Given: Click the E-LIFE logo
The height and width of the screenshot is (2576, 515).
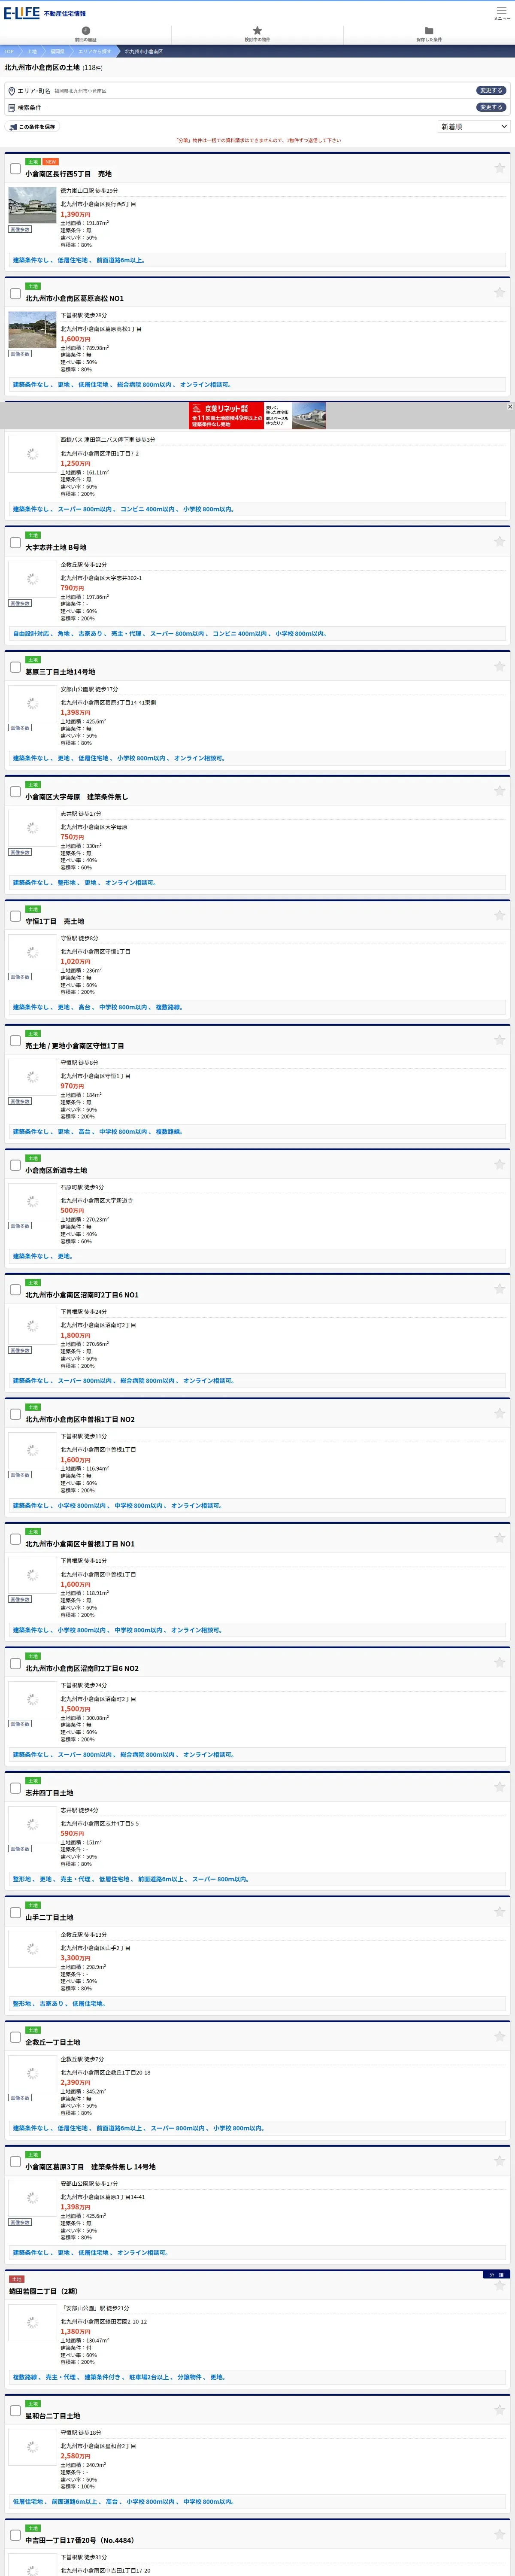Looking at the screenshot, I should coord(22,13).
